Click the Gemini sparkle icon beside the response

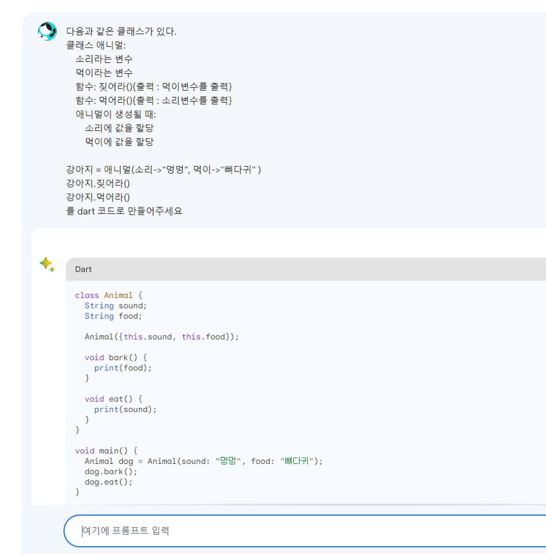[47, 264]
